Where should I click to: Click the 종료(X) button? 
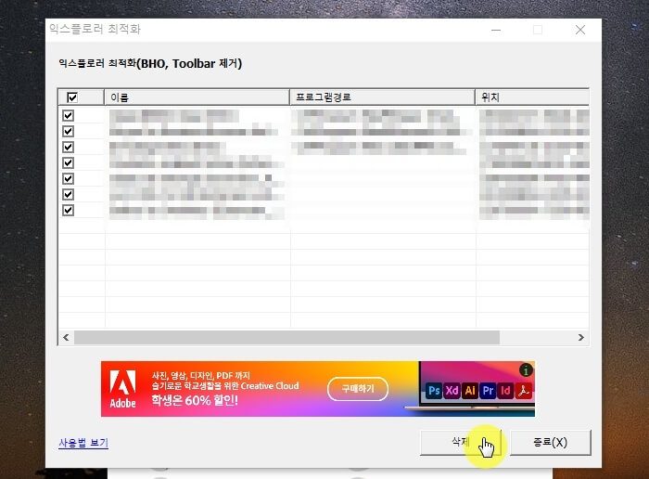pos(550,443)
